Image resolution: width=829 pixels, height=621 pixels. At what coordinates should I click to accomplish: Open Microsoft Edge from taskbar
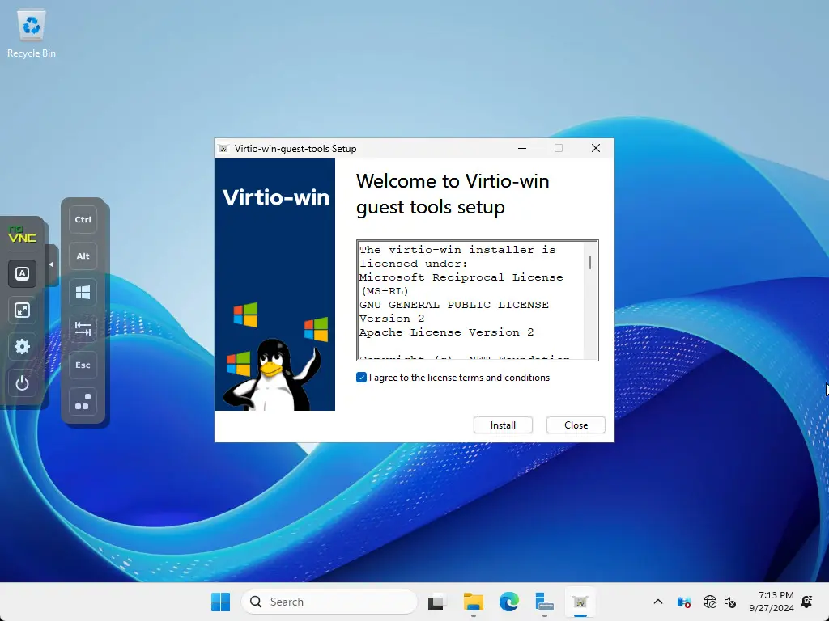point(508,602)
